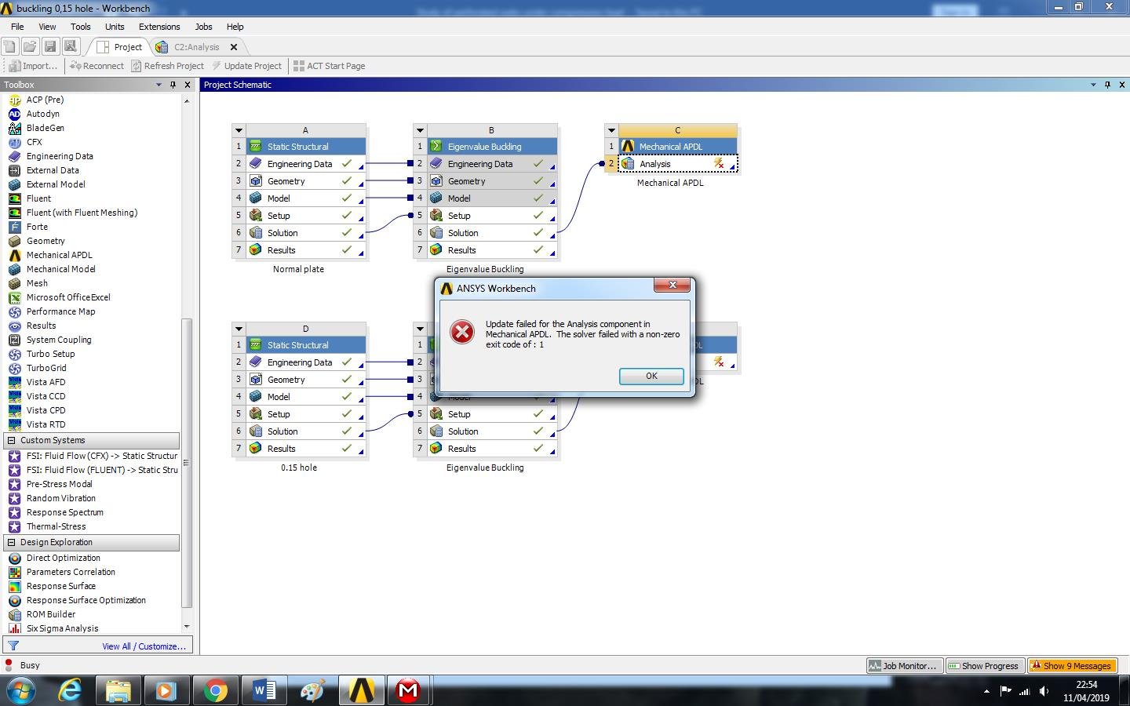This screenshot has width=1130, height=706.
Task: Select TurboGrid in Toolbox
Action: point(46,368)
